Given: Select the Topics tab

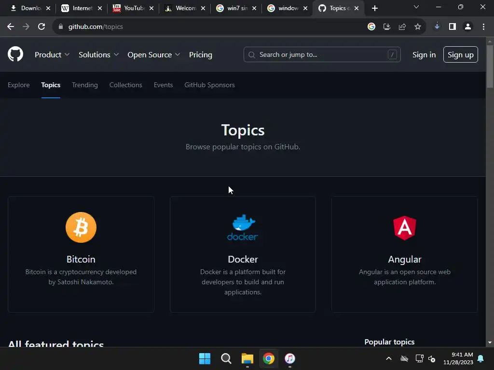Looking at the screenshot, I should click(x=51, y=85).
